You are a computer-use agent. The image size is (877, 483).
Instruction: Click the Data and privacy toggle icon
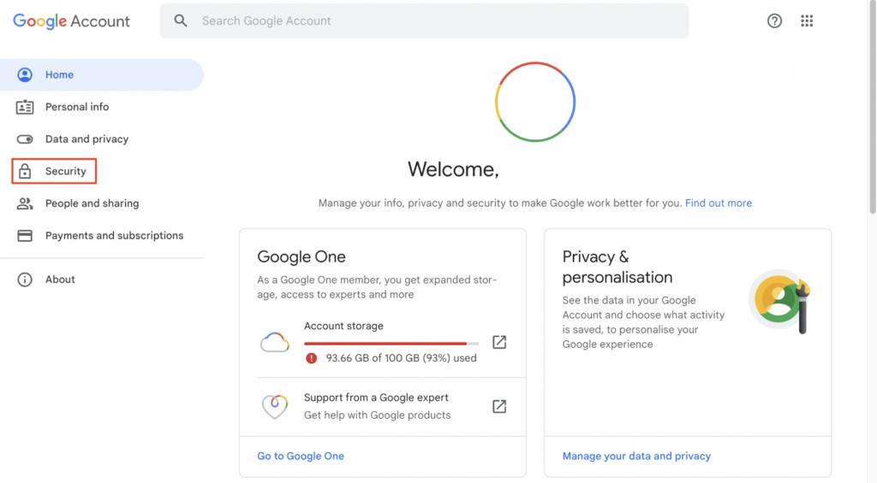click(x=25, y=139)
